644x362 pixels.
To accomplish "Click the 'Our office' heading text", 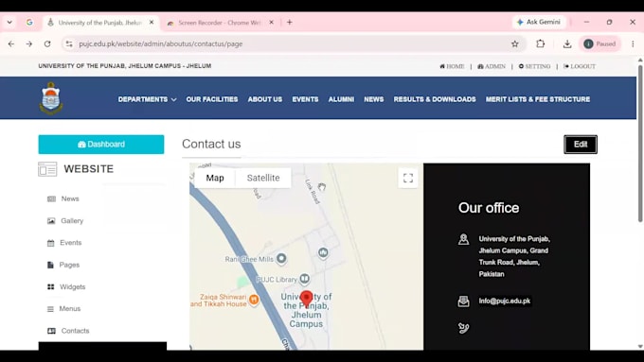I will (x=489, y=208).
